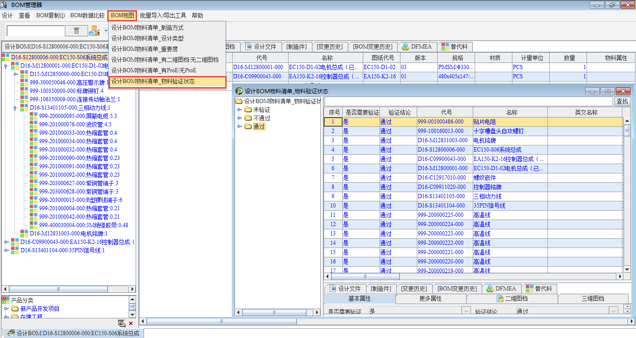Click the red X icon below product category panel
This screenshot has height=338, width=636.
click(x=131, y=323)
